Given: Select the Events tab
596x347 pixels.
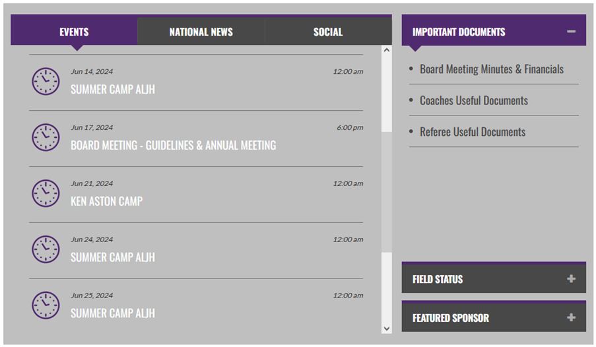Looking at the screenshot, I should (x=74, y=32).
